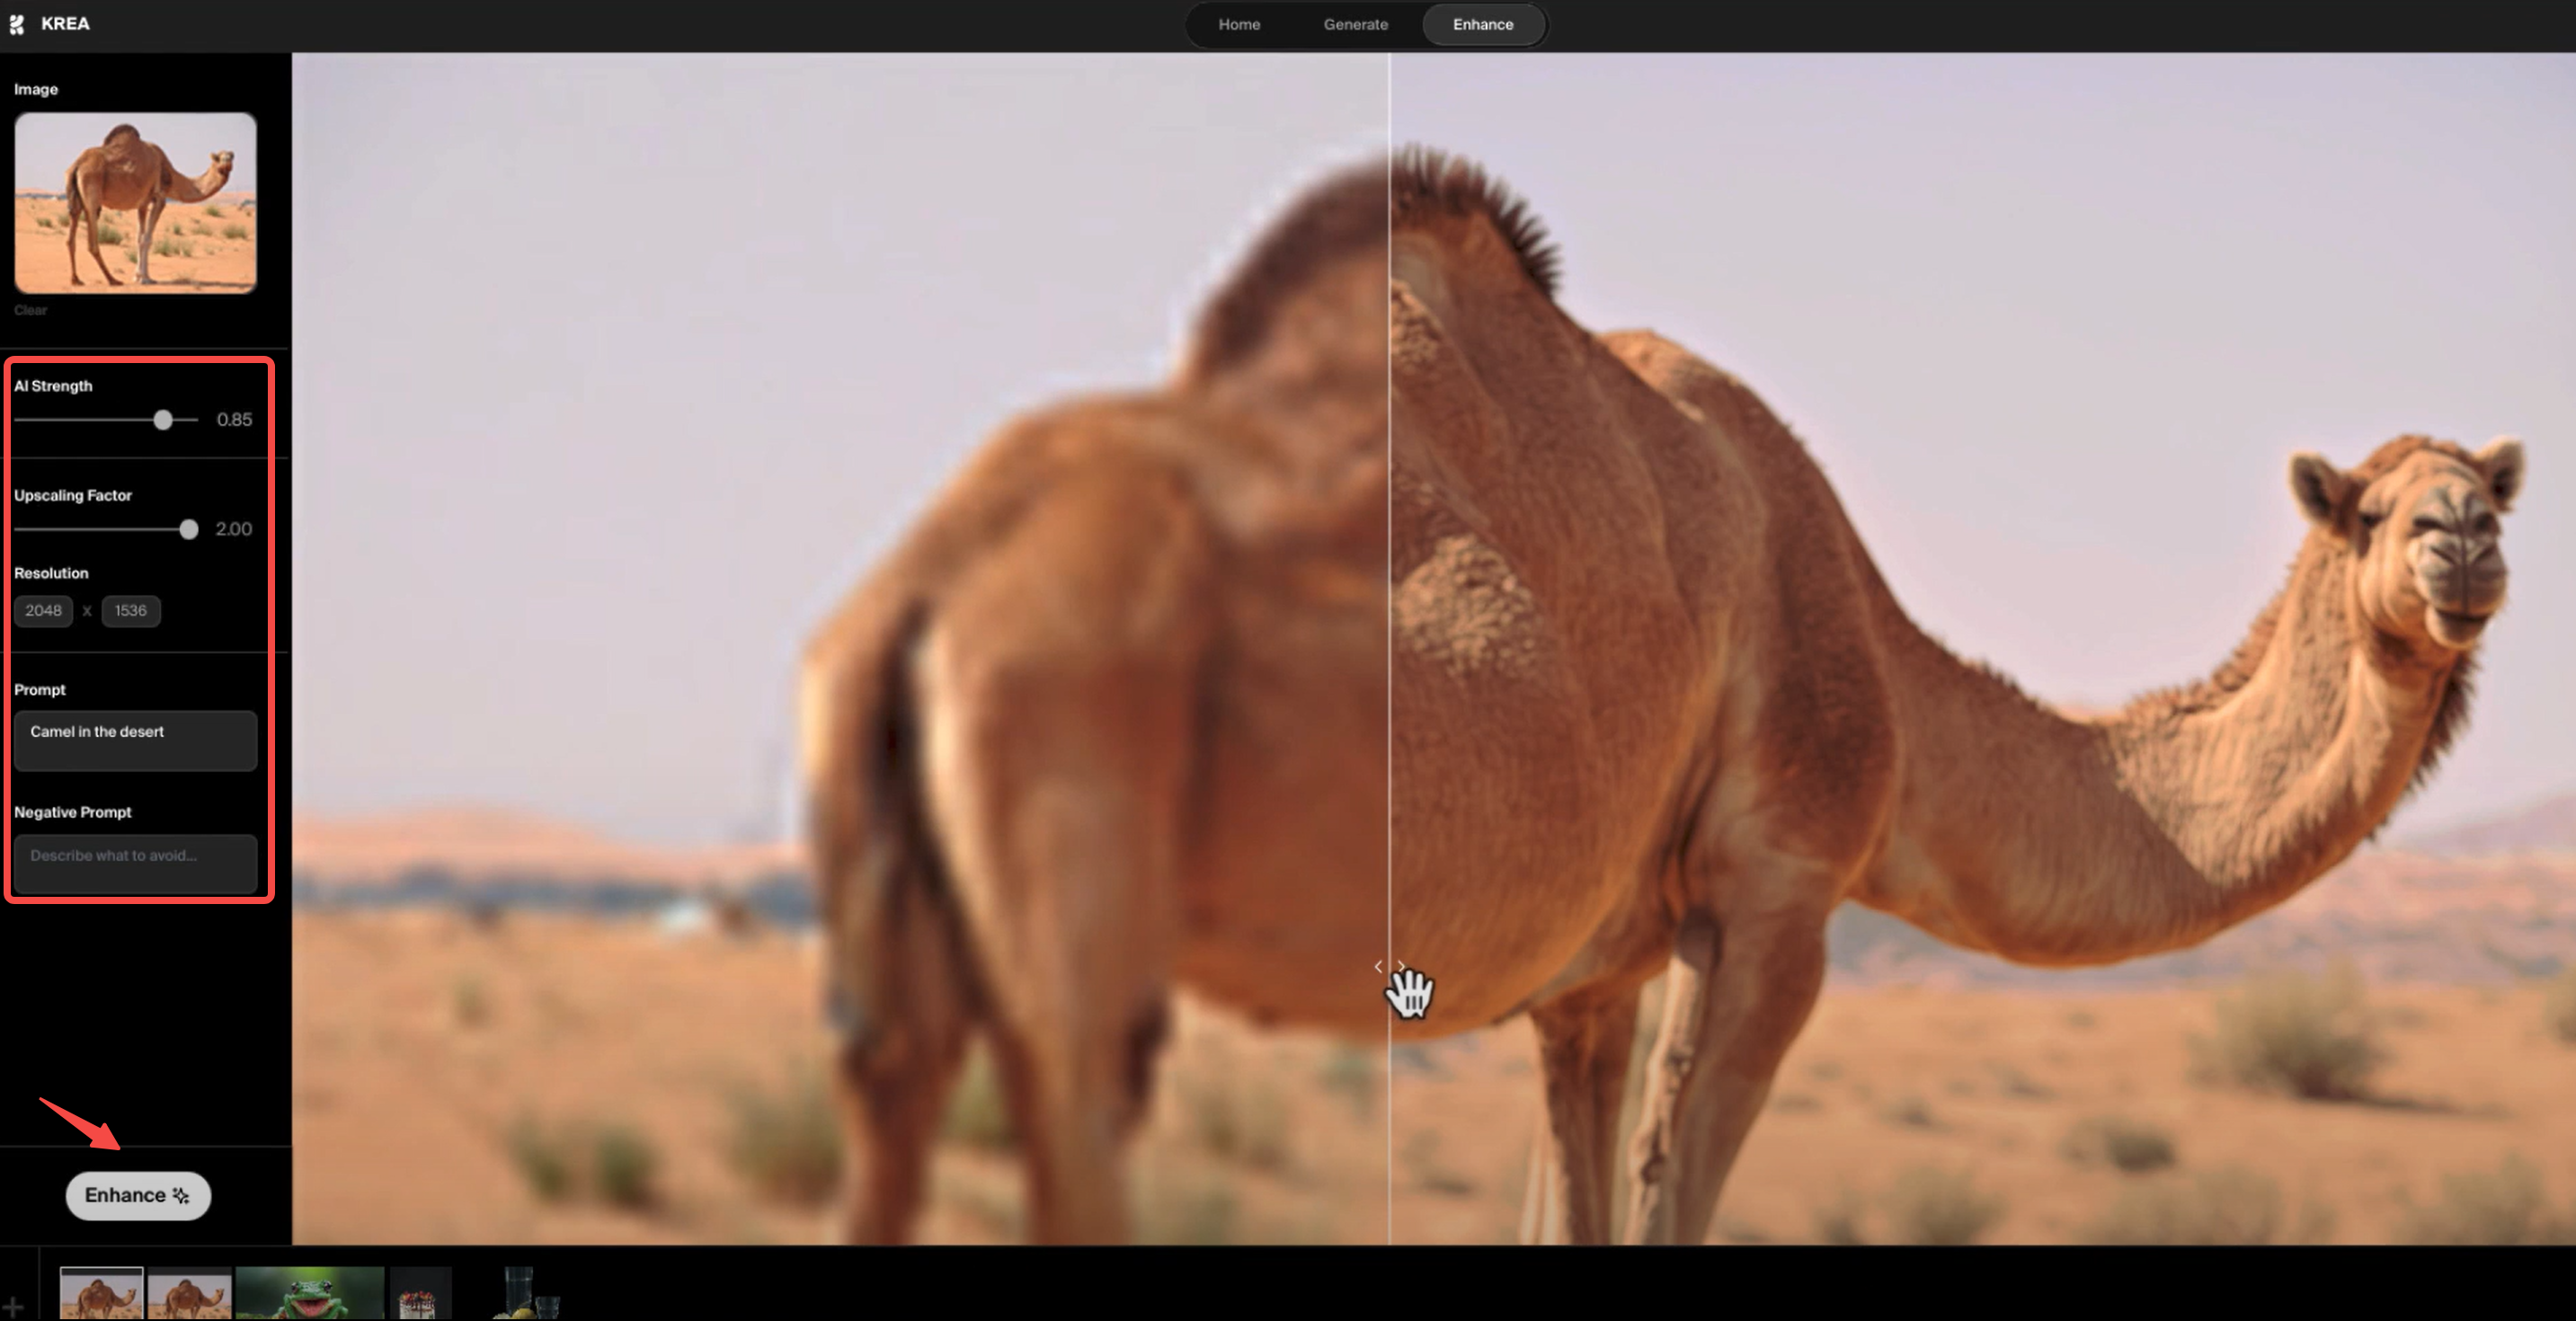The height and width of the screenshot is (1321, 2576).
Task: Click the AI Strength slider knob
Action: 163,420
